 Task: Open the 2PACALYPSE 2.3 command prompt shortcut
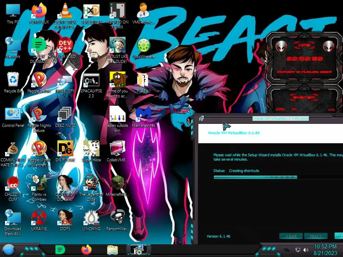[x=91, y=85]
